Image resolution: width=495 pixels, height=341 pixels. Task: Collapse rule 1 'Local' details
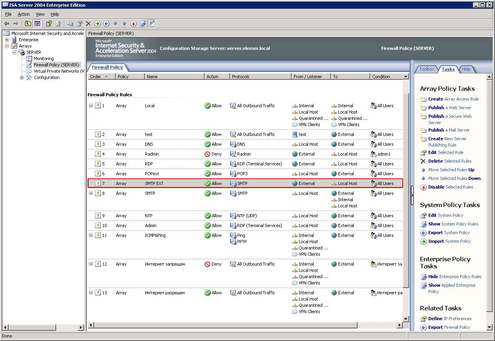(91, 106)
